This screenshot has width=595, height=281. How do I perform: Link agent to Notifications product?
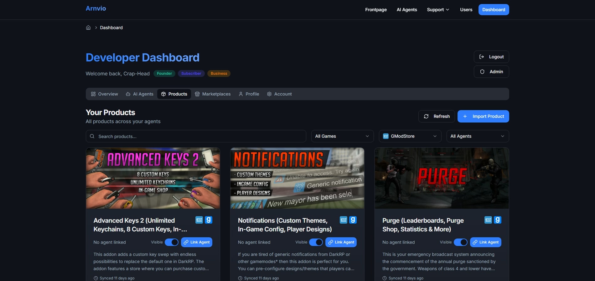341,242
